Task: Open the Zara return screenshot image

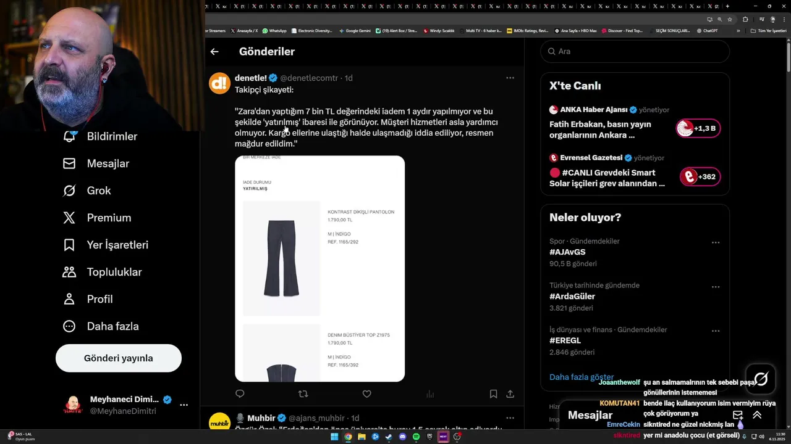Action: click(319, 268)
